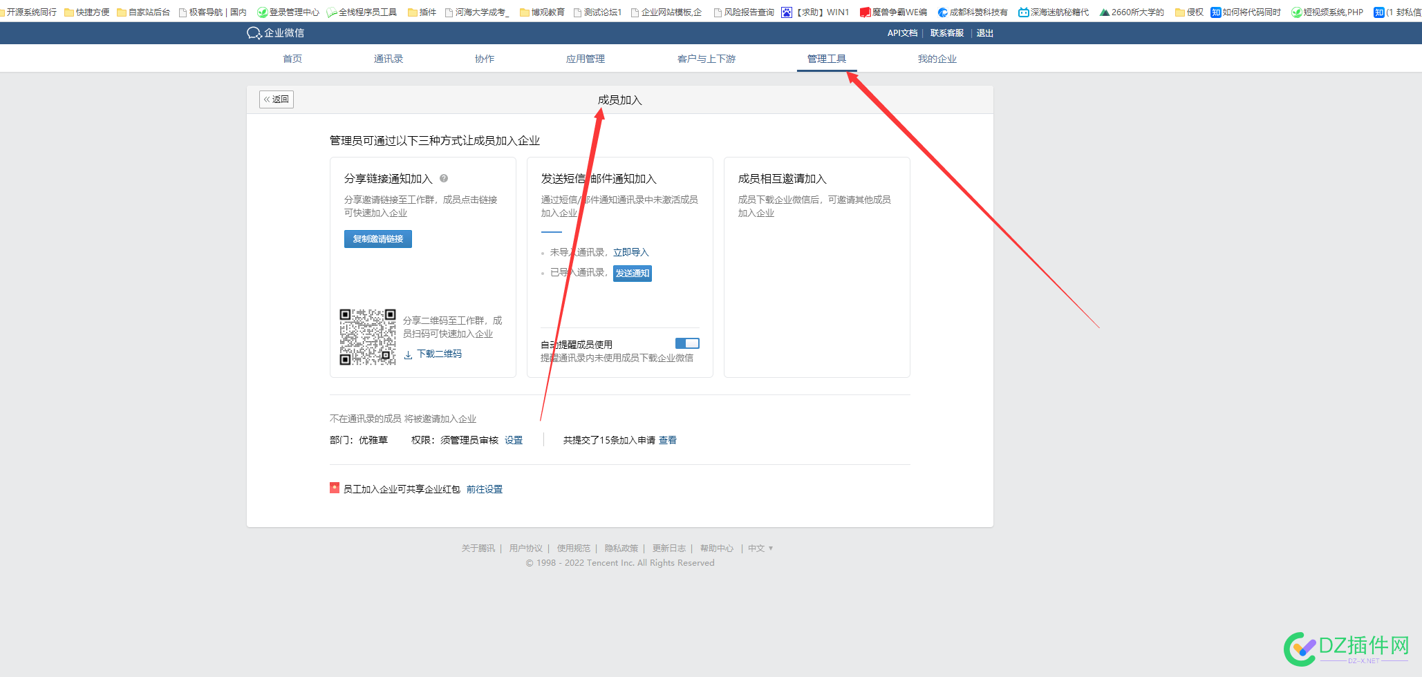Image resolution: width=1422 pixels, height=677 pixels.
Task: Open the 风险报告查询 bookmark
Action: [x=744, y=12]
